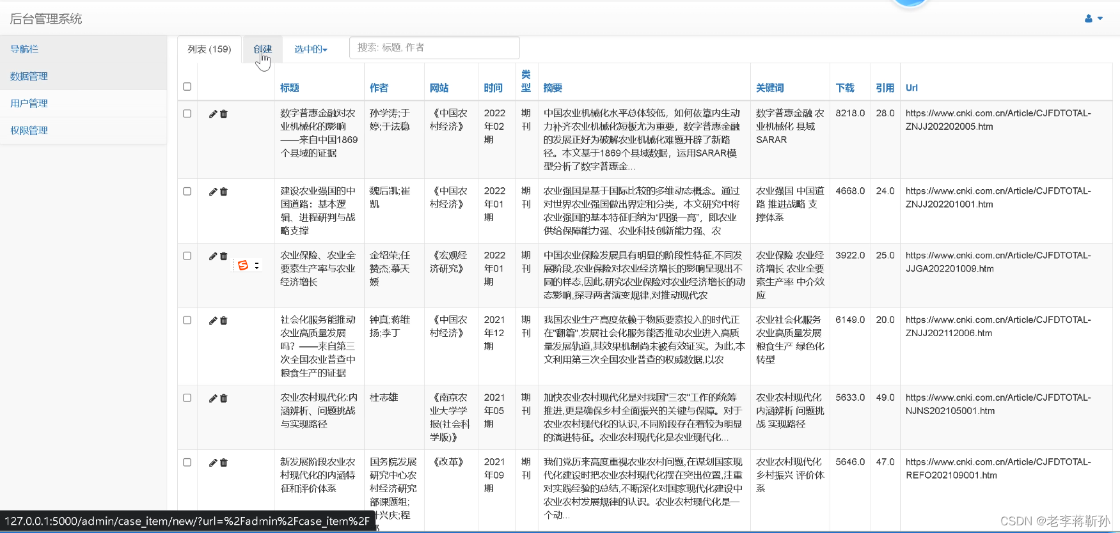Sort table by the 摘要 column header
1120x533 pixels.
point(553,88)
